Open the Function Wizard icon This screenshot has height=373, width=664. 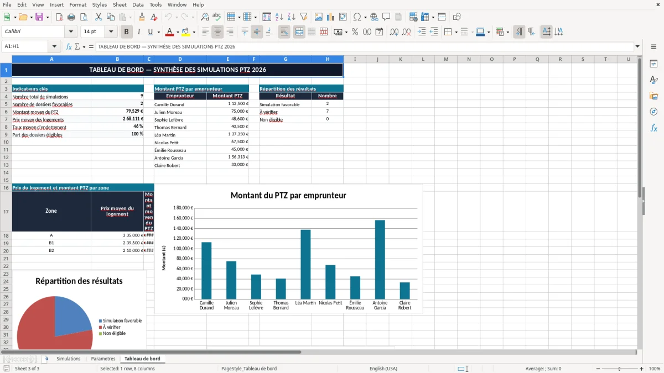tap(69, 46)
